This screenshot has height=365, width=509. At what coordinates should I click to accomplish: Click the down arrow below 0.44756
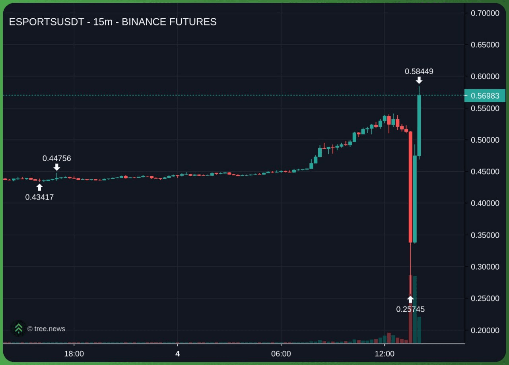[57, 167]
